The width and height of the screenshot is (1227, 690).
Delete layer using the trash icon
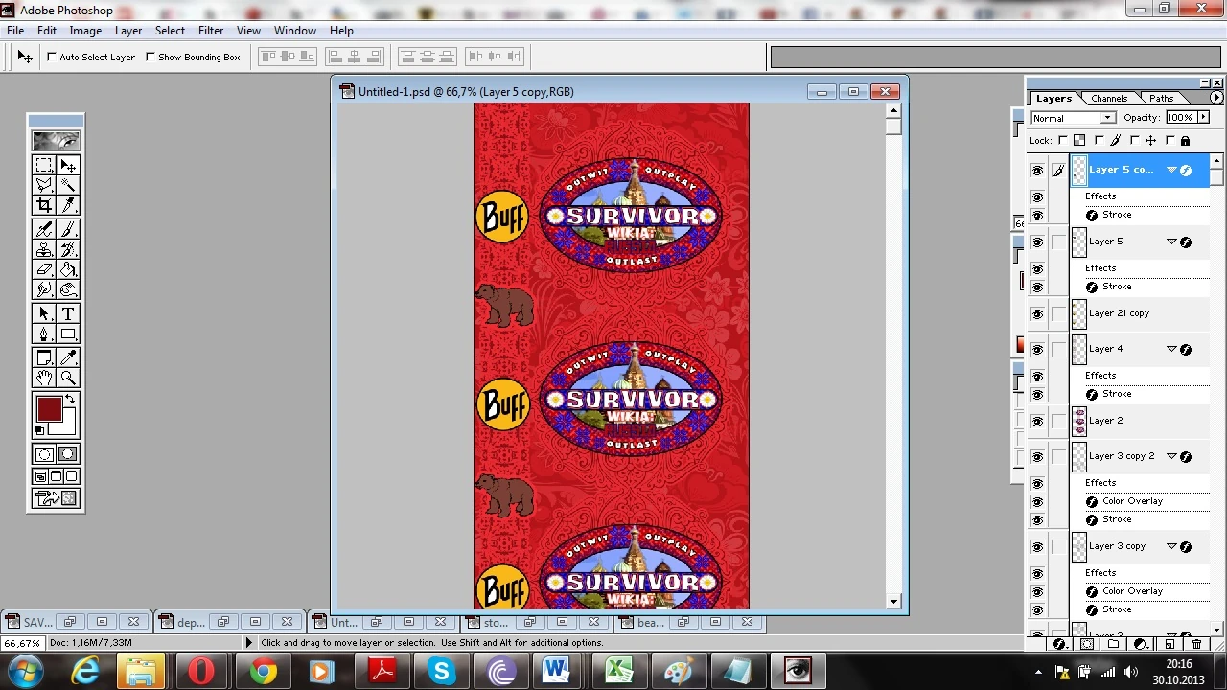pos(1196,644)
